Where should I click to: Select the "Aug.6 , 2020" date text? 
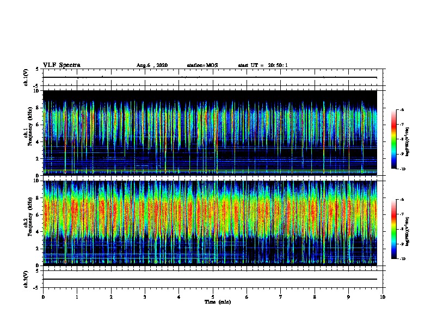(x=152, y=65)
